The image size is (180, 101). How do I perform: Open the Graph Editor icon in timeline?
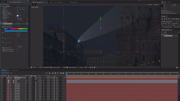(63, 73)
